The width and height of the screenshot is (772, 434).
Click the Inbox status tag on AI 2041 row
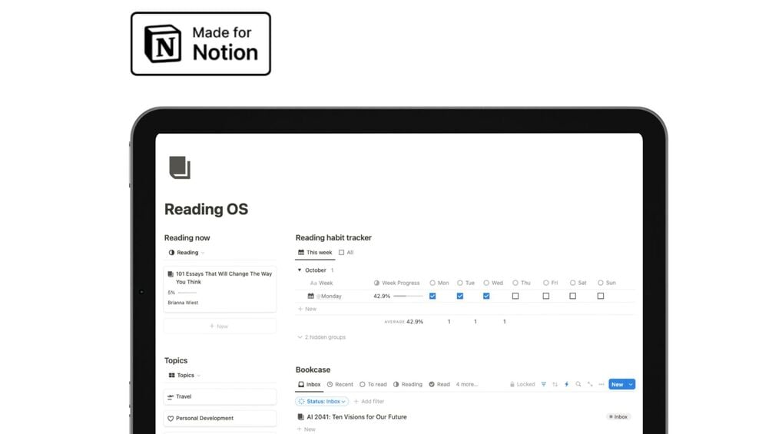coord(618,417)
